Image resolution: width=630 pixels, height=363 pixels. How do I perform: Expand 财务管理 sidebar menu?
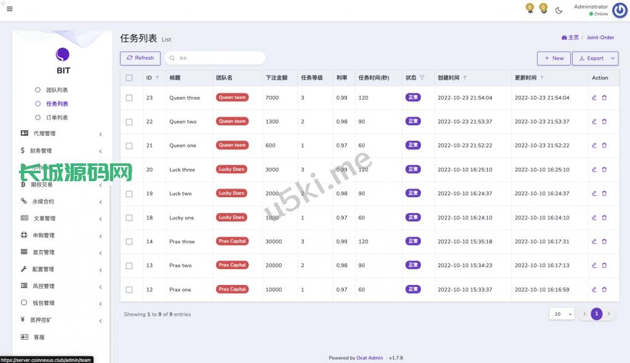tap(60, 150)
